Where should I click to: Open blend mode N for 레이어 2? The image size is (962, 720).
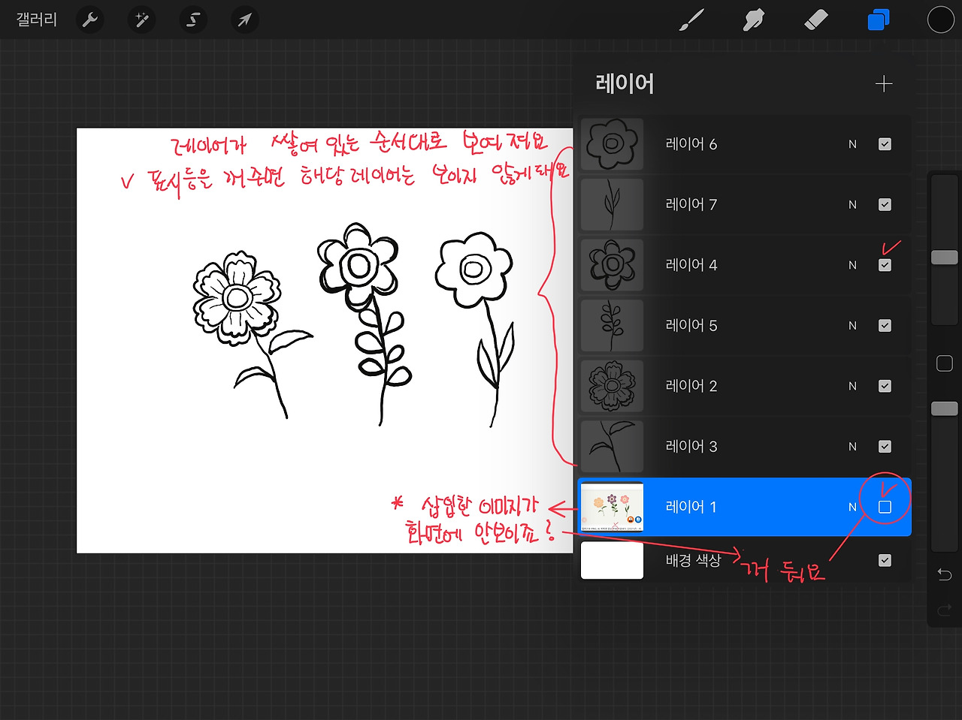[852, 386]
